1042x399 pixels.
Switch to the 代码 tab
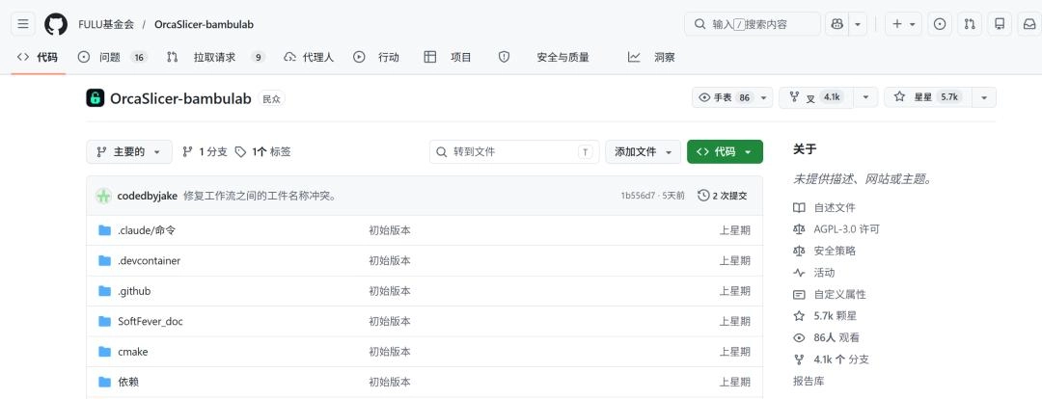pyautogui.click(x=38, y=57)
